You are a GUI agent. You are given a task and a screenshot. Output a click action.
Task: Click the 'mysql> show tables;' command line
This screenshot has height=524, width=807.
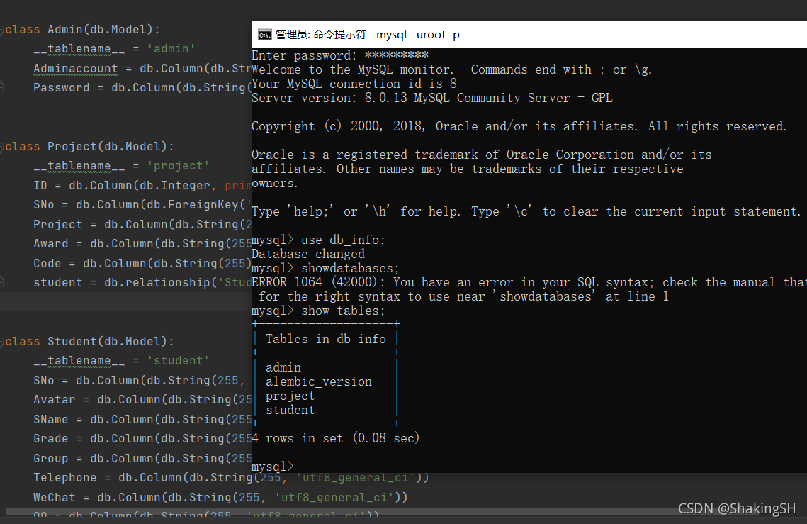318,311
